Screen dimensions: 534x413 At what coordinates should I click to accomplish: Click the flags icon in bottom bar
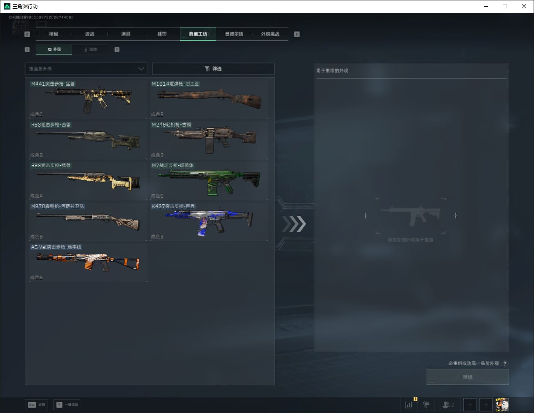tap(426, 404)
